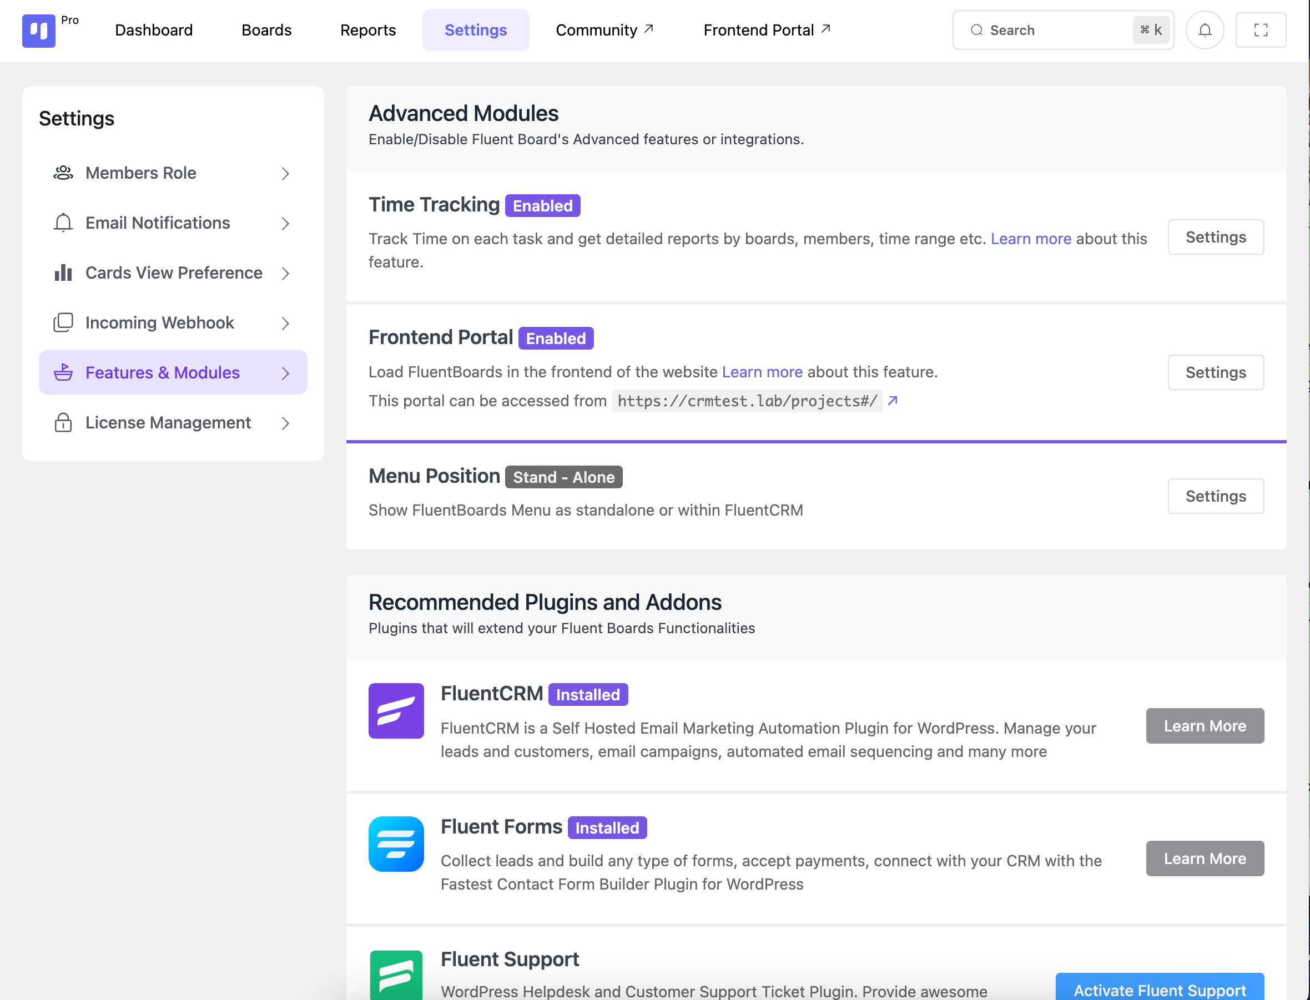The image size is (1310, 1000).
Task: Click the Incoming Webhook copy icon
Action: [63, 322]
